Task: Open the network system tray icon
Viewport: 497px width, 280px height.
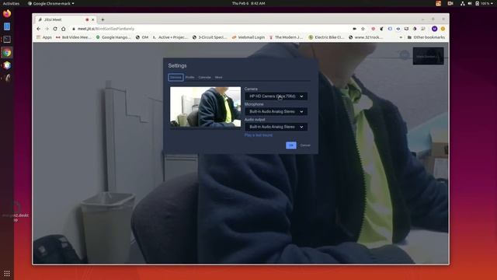Action: 463,3
